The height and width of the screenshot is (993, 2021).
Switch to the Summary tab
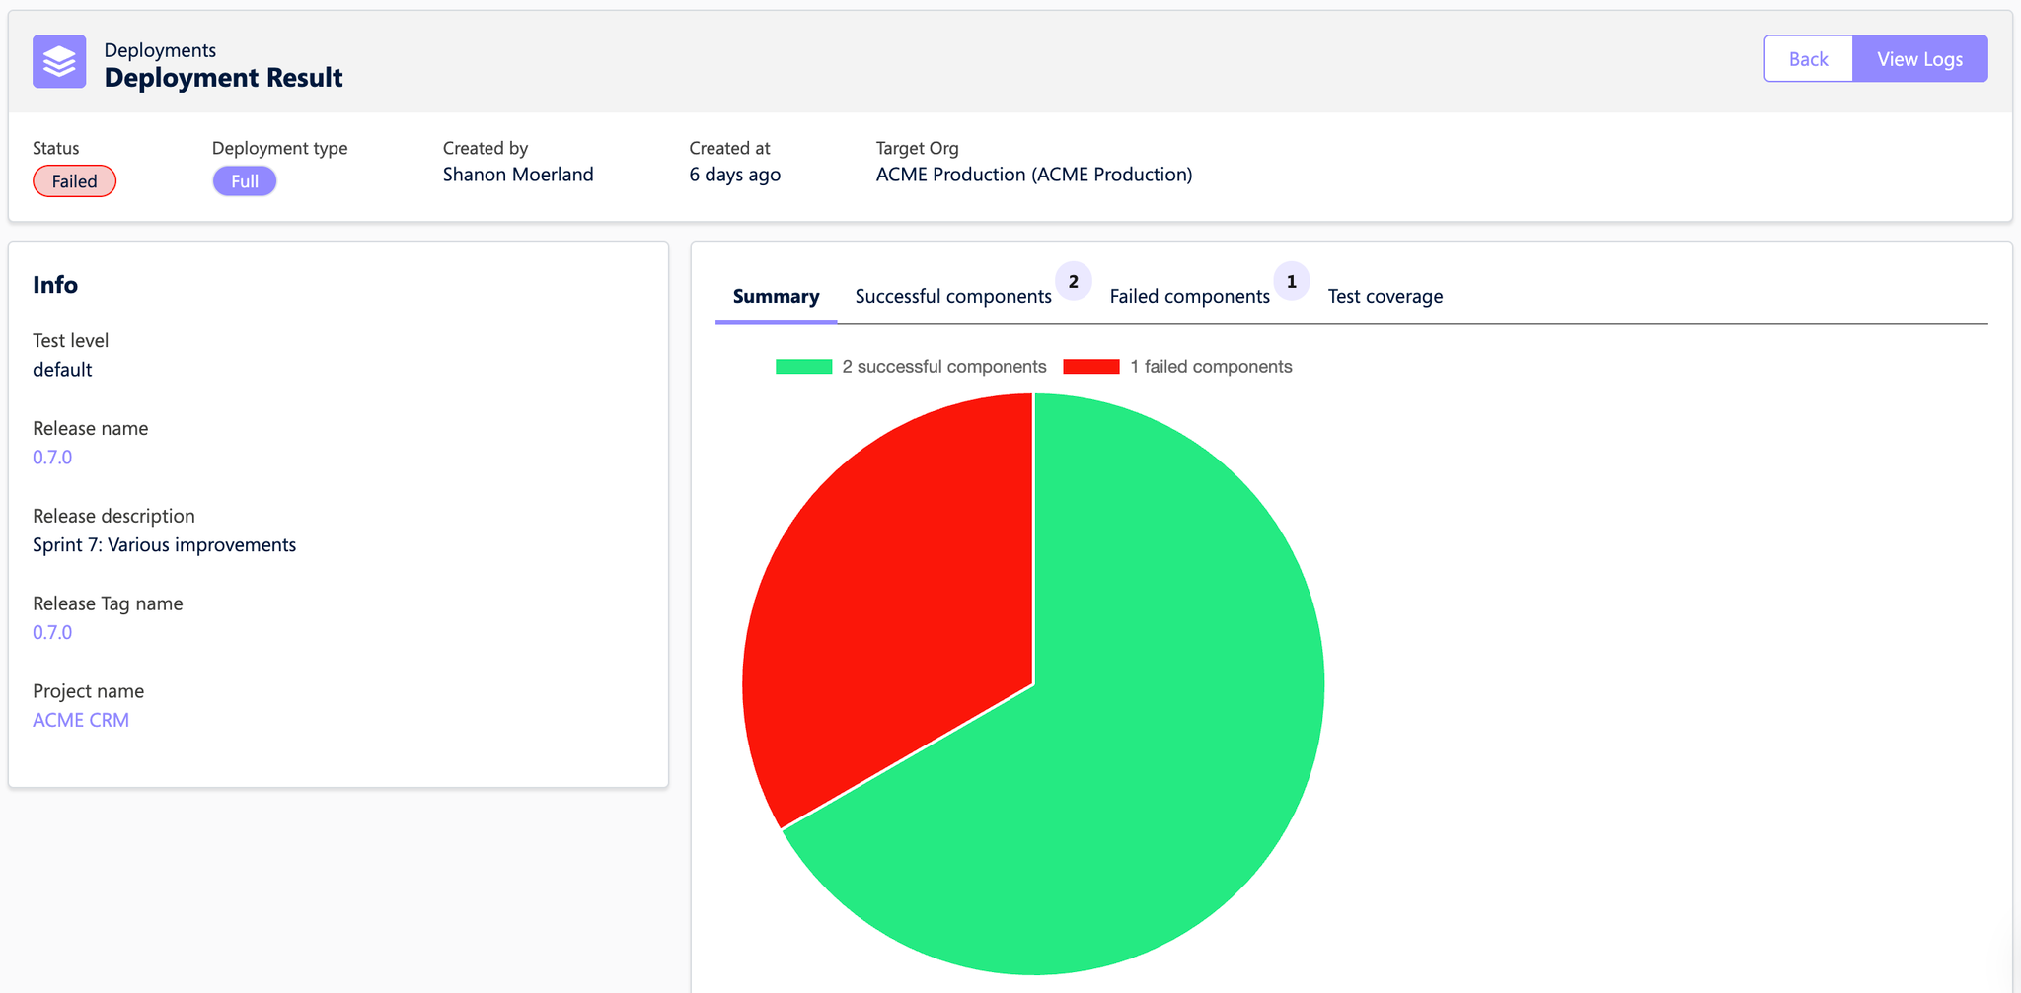pyautogui.click(x=776, y=296)
